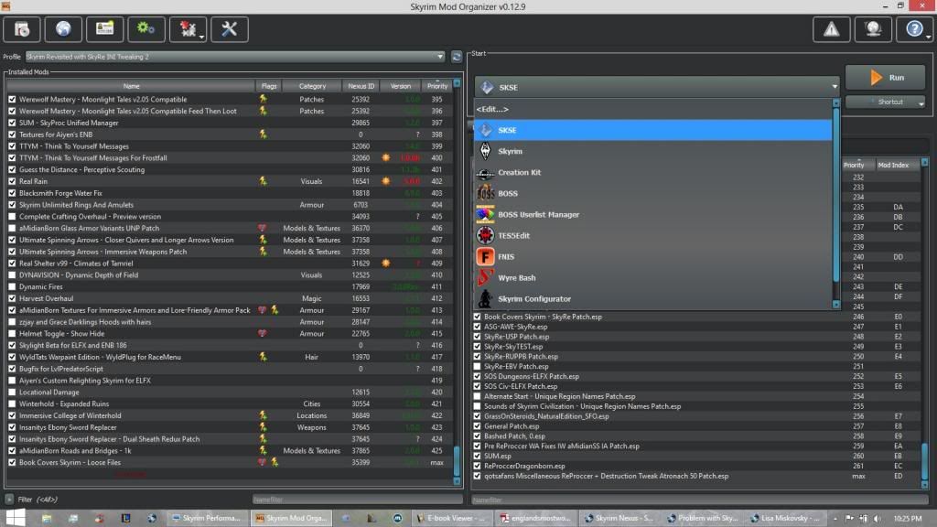Uncheck Werewolf Mastery Feed Then Loot mod
The height and width of the screenshot is (527, 937).
point(12,111)
